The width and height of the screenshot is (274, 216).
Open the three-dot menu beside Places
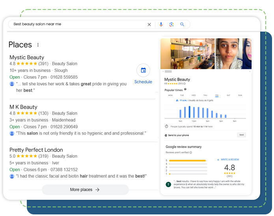point(38,45)
